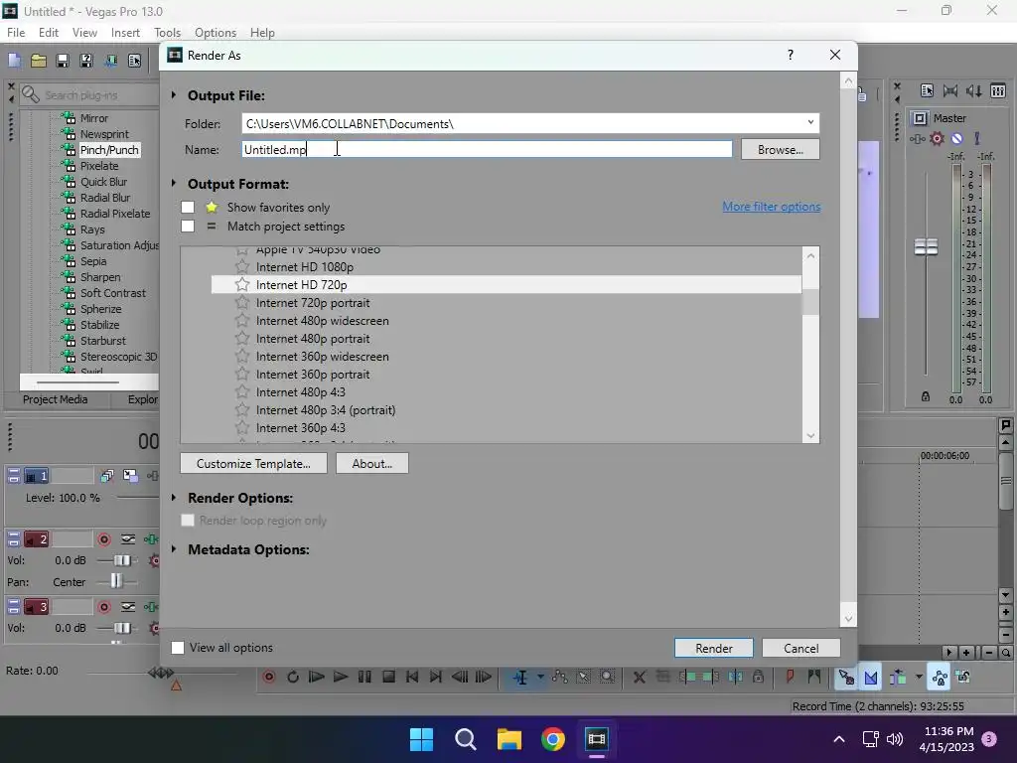Click the Insert Region icon

[814, 677]
